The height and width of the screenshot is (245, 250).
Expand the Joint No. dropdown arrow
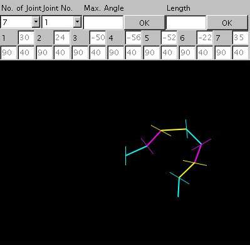click(x=77, y=22)
